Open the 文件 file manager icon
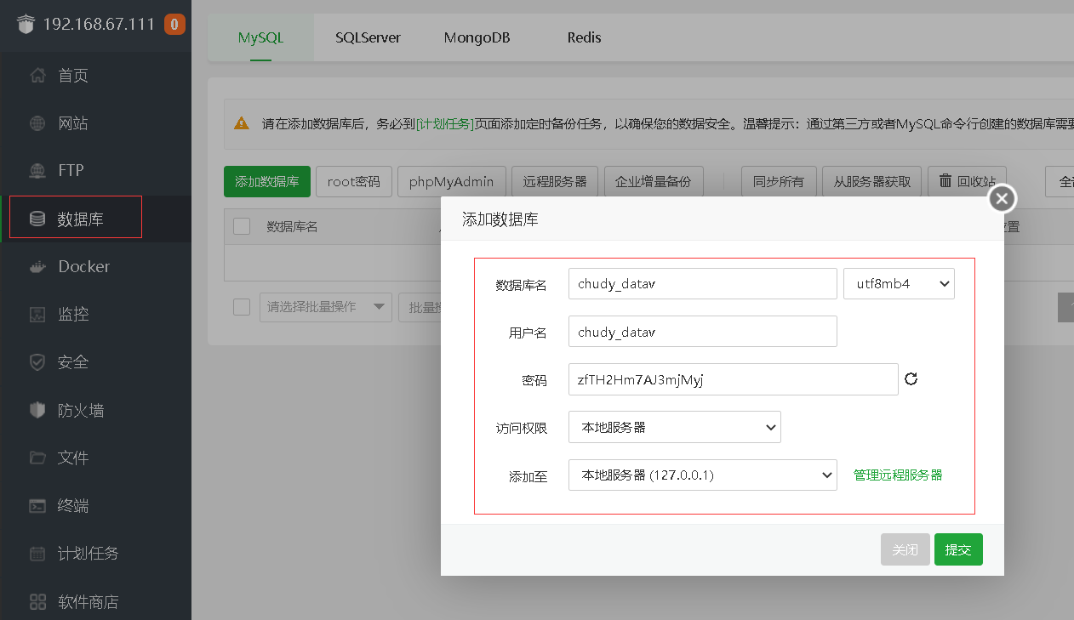The image size is (1074, 620). point(37,457)
